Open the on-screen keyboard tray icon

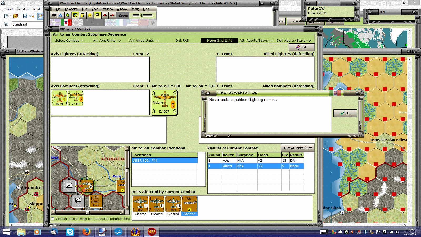[324, 232]
